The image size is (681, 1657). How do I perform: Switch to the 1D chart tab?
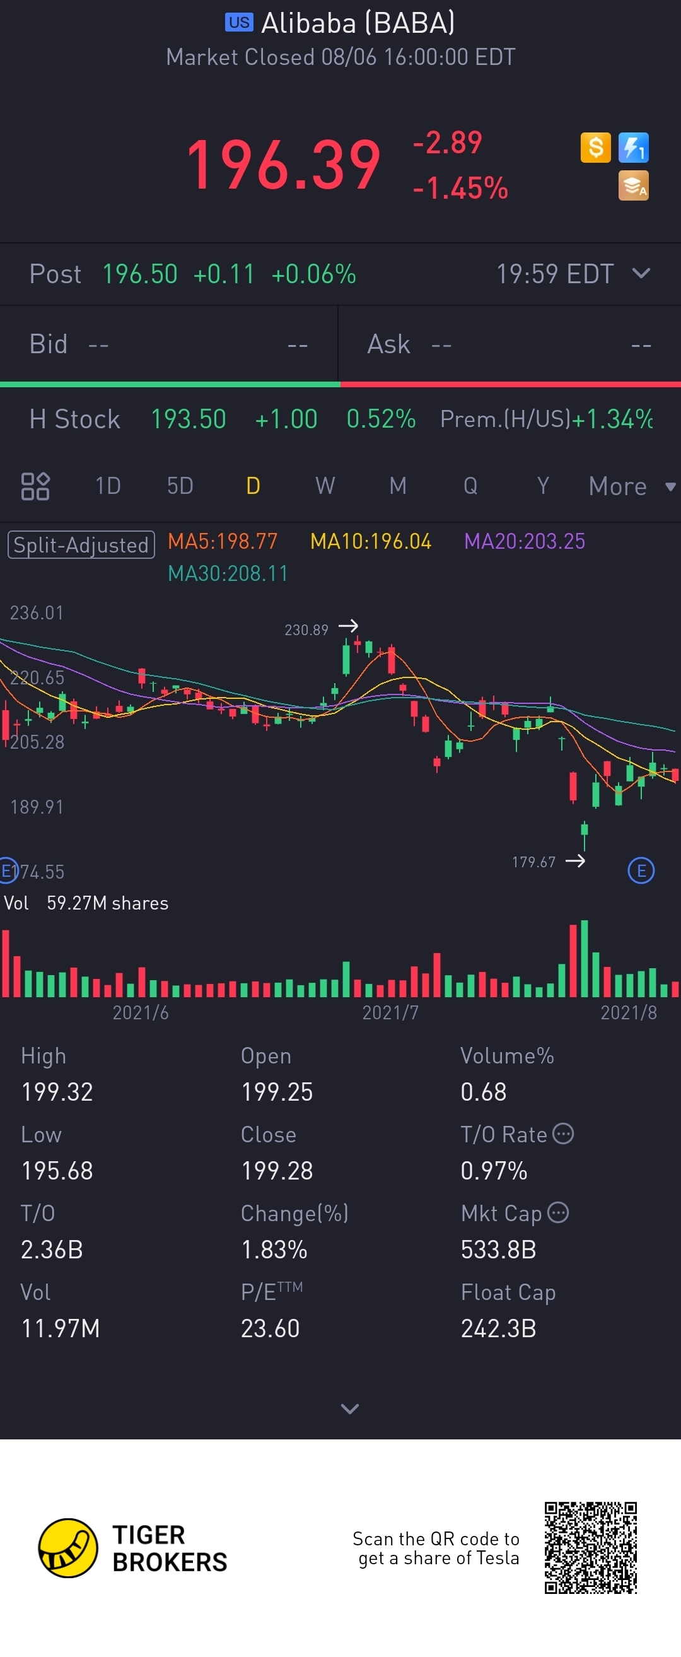[108, 486]
